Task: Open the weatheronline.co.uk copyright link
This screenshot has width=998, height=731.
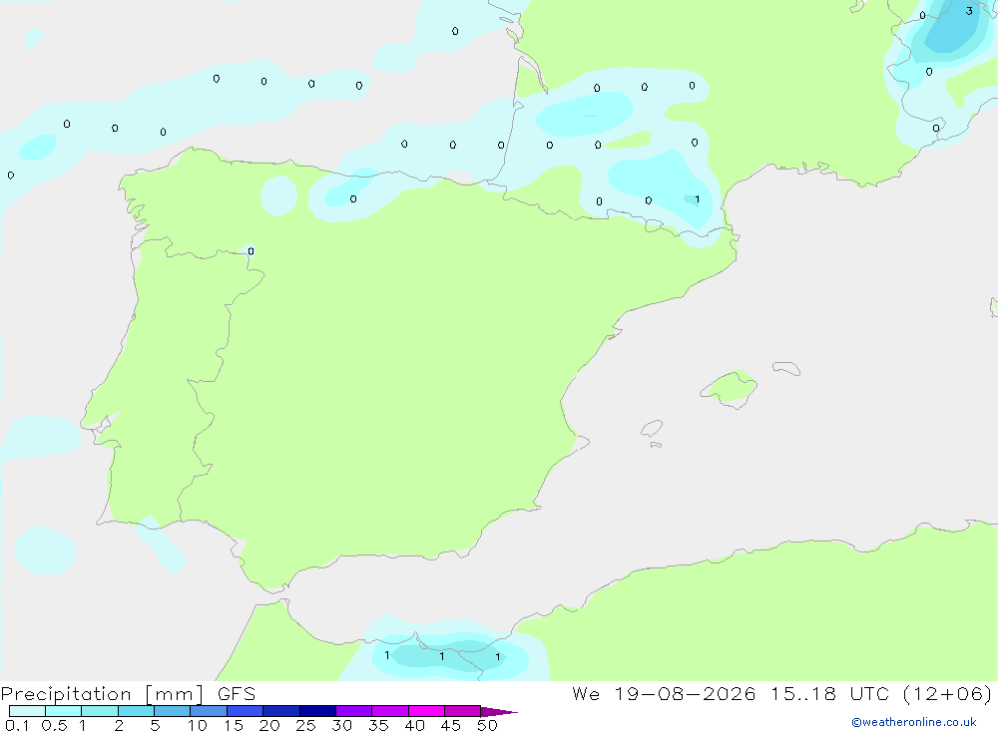Action: pos(914,722)
